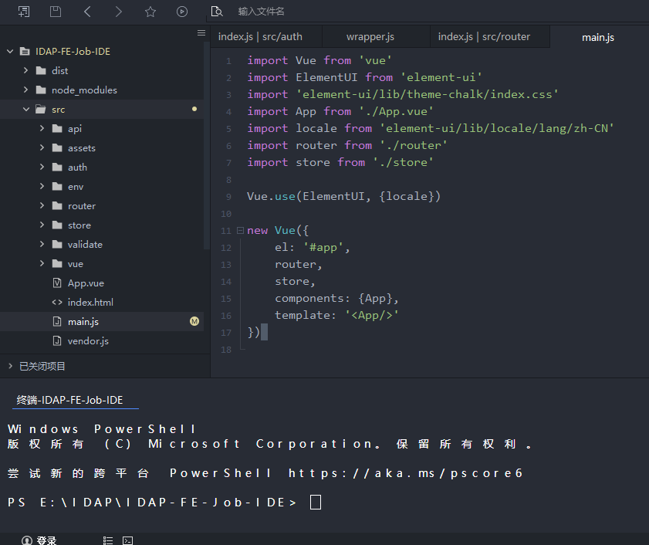Image resolution: width=649 pixels, height=545 pixels.
Task: Expand the validate folder chevron
Action: 42,245
